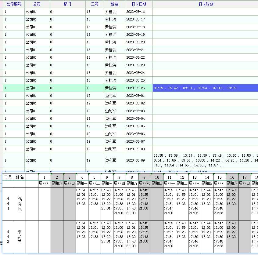
Task: Click the 公司 column header
Action: click(37, 4)
